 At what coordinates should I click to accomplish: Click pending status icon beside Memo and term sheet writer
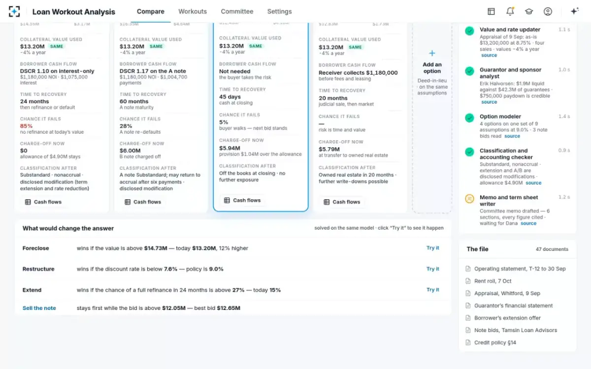pos(470,198)
